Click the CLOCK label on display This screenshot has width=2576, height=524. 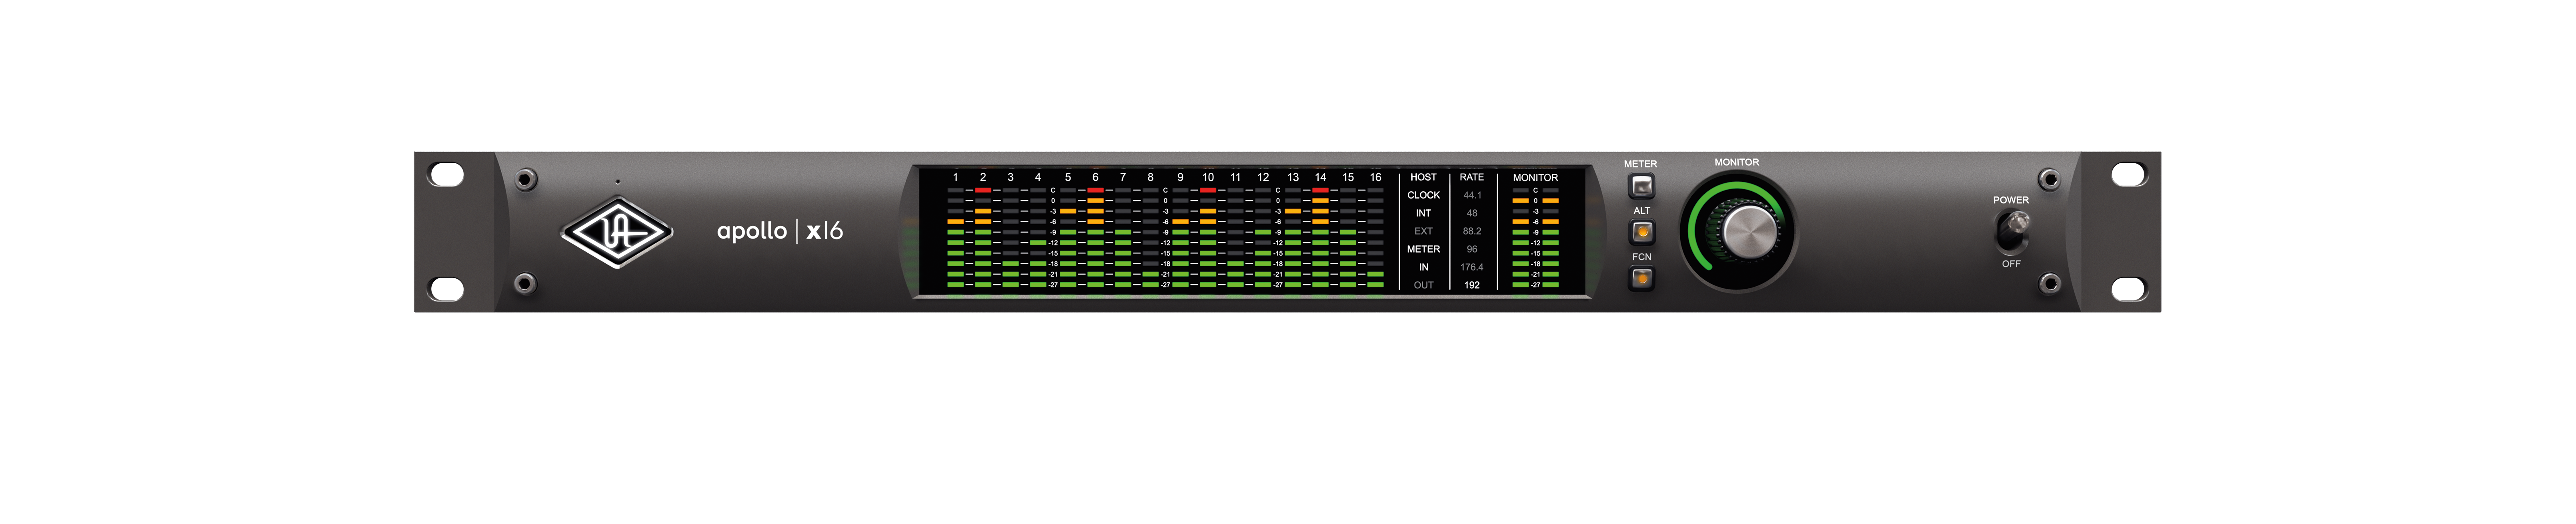(x=1423, y=195)
